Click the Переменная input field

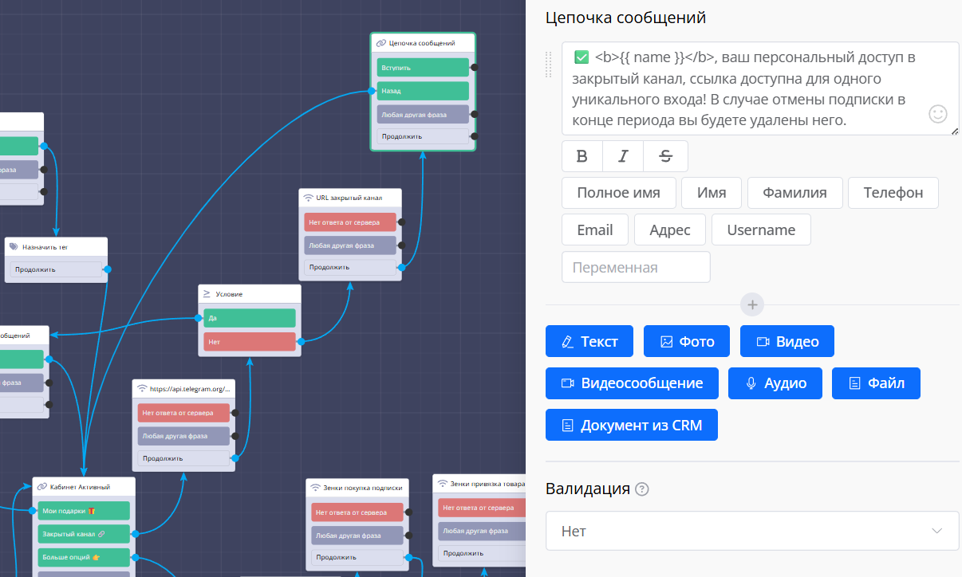636,268
